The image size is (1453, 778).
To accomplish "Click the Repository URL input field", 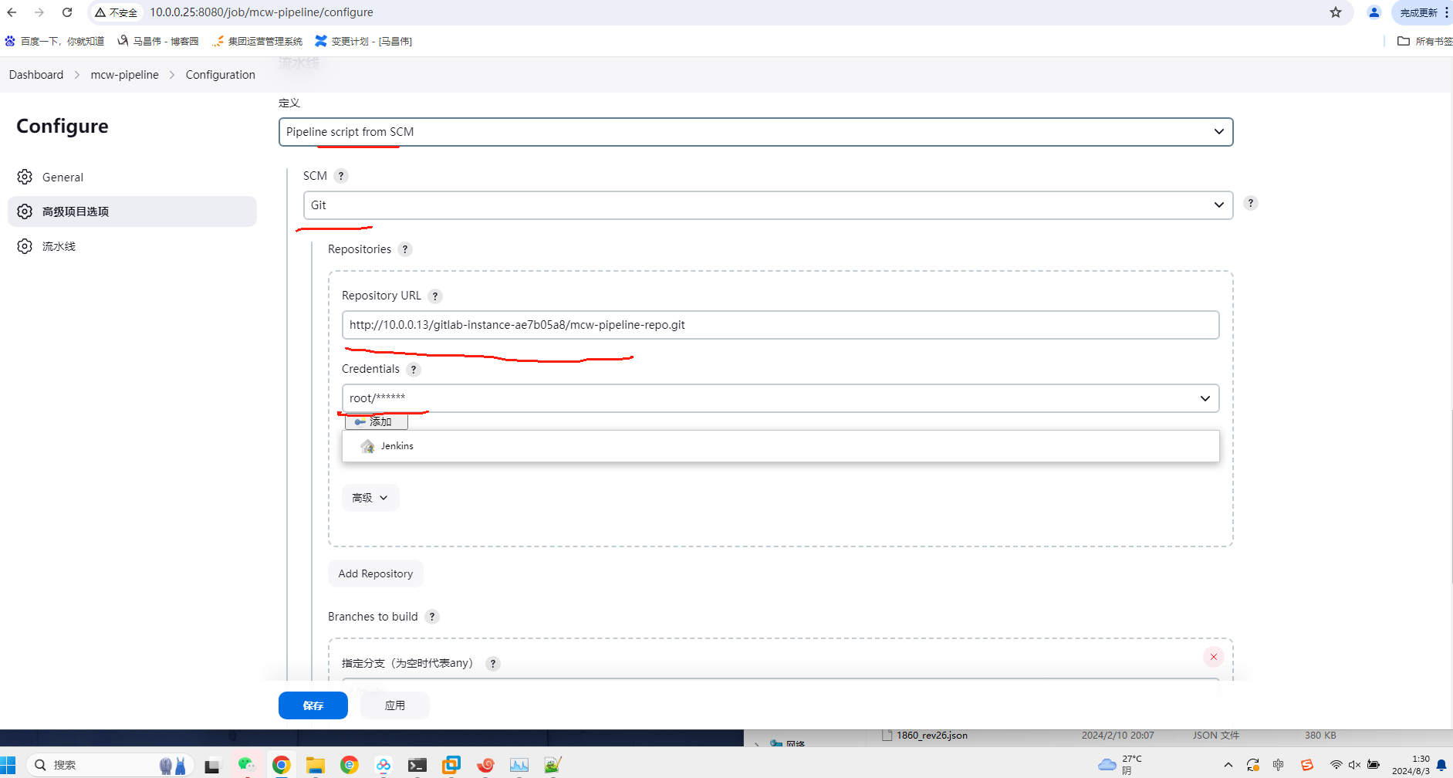I will pos(780,325).
